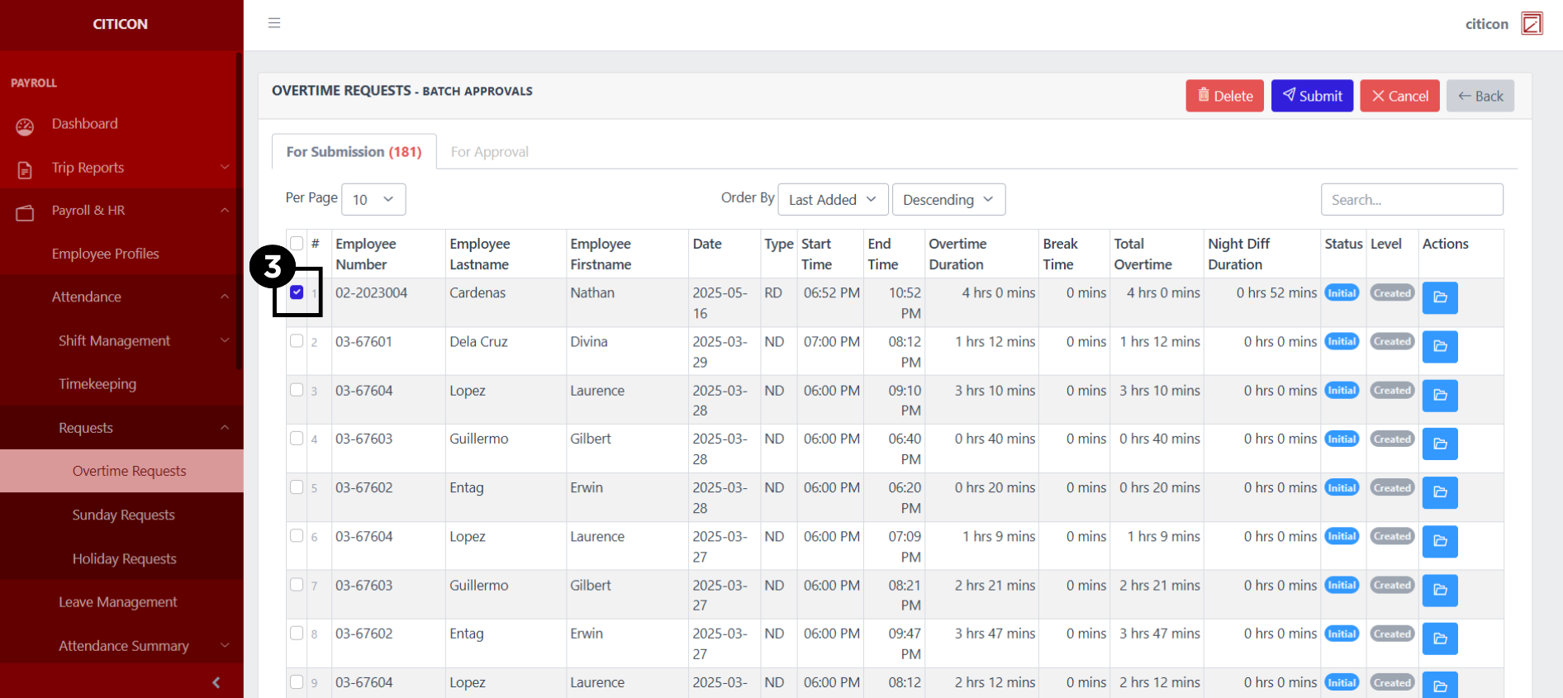Open the Descending sort direction dropdown
This screenshot has height=698, width=1563.
pos(948,200)
